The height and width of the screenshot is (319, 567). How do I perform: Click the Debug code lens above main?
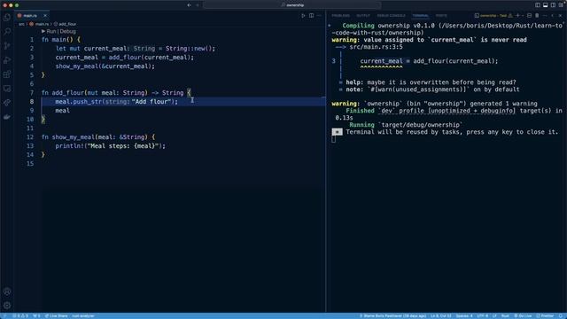click(x=67, y=32)
